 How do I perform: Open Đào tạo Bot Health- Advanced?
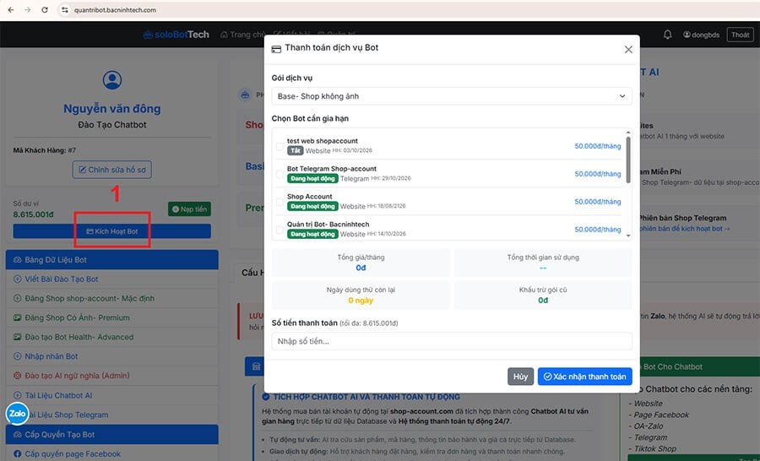coord(112,337)
